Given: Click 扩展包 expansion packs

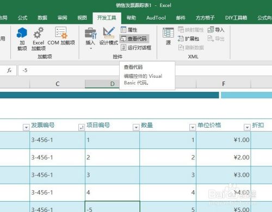Looking at the screenshot, I should coord(189,39).
